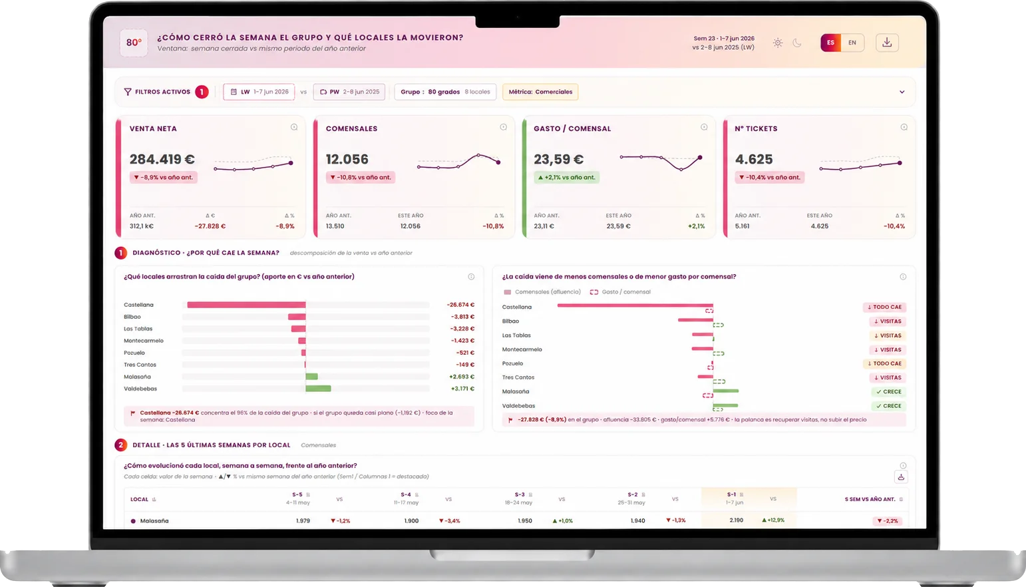
Task: Select ES language option
Action: point(830,43)
